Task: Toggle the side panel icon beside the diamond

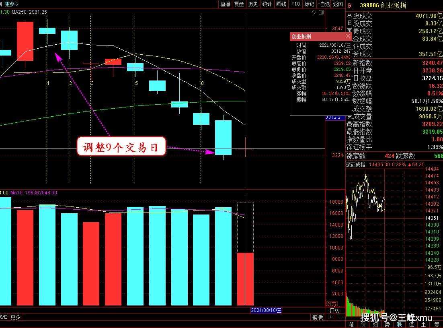Action: pyautogui.click(x=321, y=12)
